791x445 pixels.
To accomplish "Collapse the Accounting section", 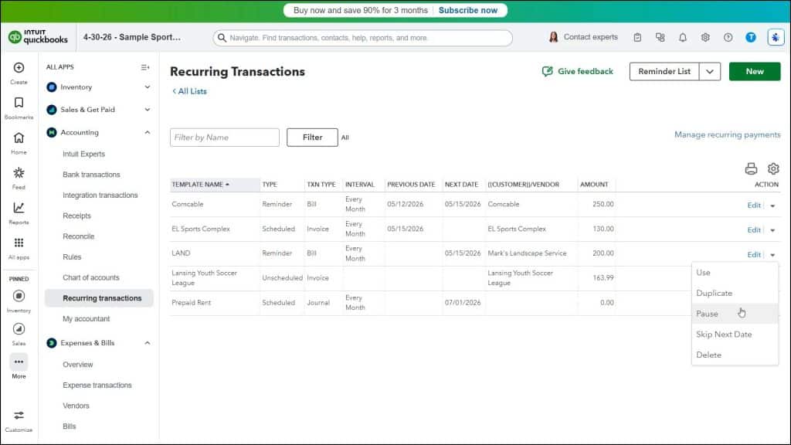I will tap(148, 133).
